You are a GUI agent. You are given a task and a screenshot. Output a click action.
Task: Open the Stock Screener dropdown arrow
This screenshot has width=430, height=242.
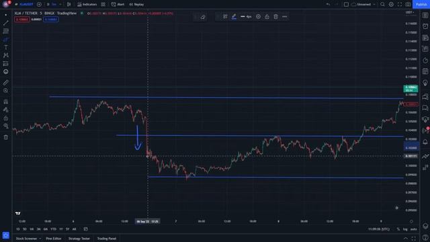pyautogui.click(x=40, y=239)
